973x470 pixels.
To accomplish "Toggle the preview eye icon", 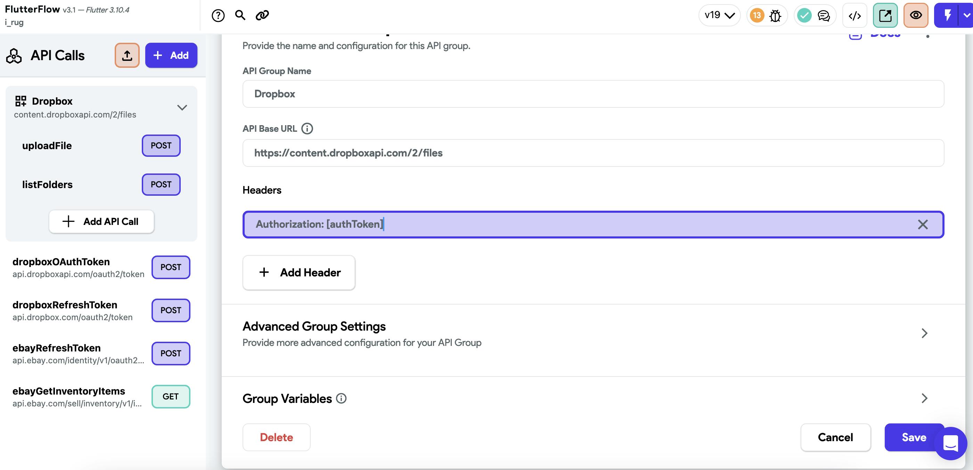I will (916, 16).
